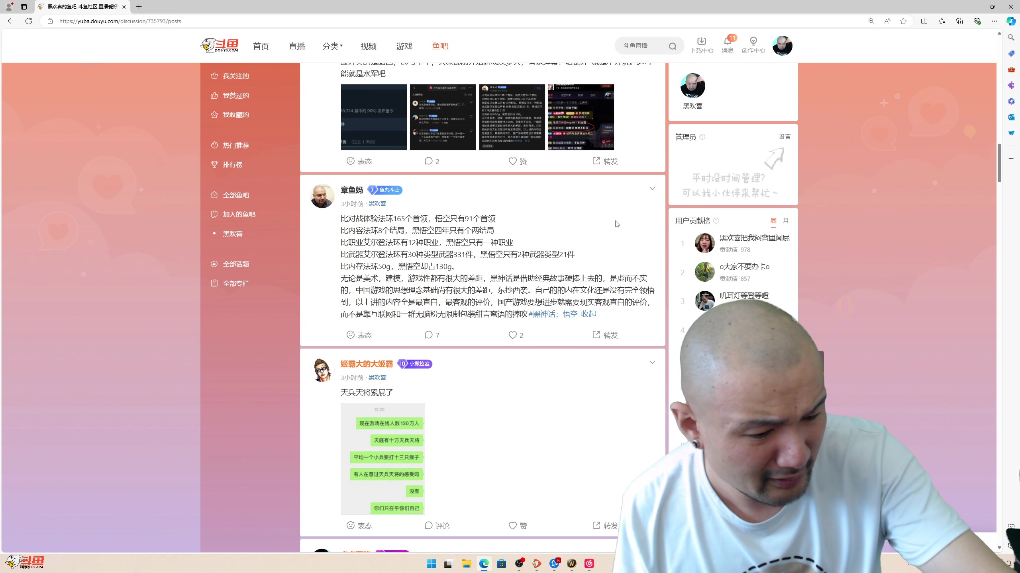
Task: Toggle like heart showing 2 likes
Action: 516,335
